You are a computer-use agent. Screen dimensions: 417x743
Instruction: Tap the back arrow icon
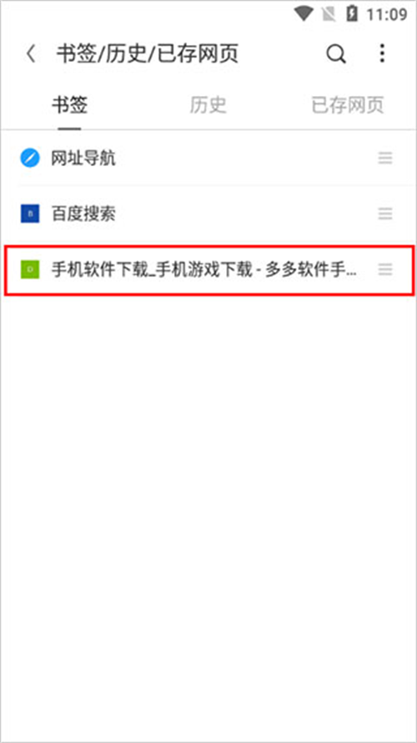coord(31,53)
